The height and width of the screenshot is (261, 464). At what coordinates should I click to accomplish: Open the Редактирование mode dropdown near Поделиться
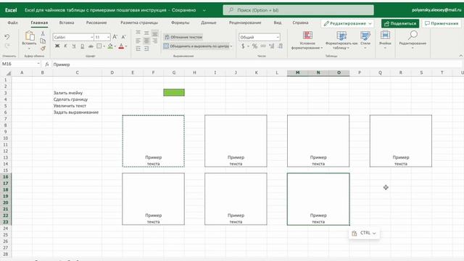pos(347,23)
